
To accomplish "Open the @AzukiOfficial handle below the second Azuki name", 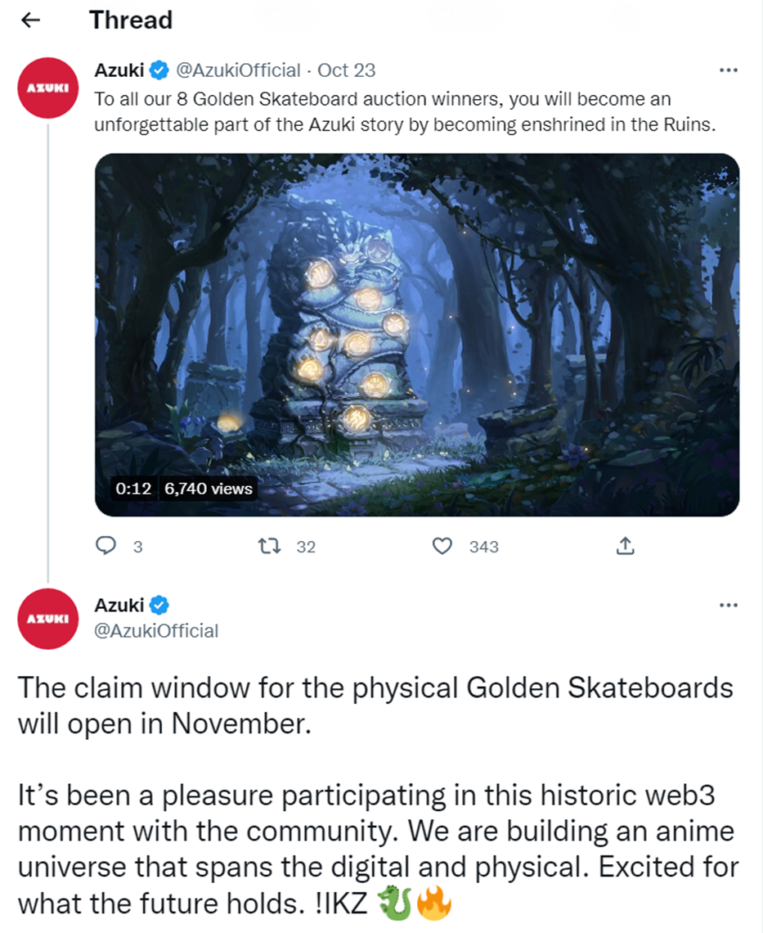I will point(156,631).
